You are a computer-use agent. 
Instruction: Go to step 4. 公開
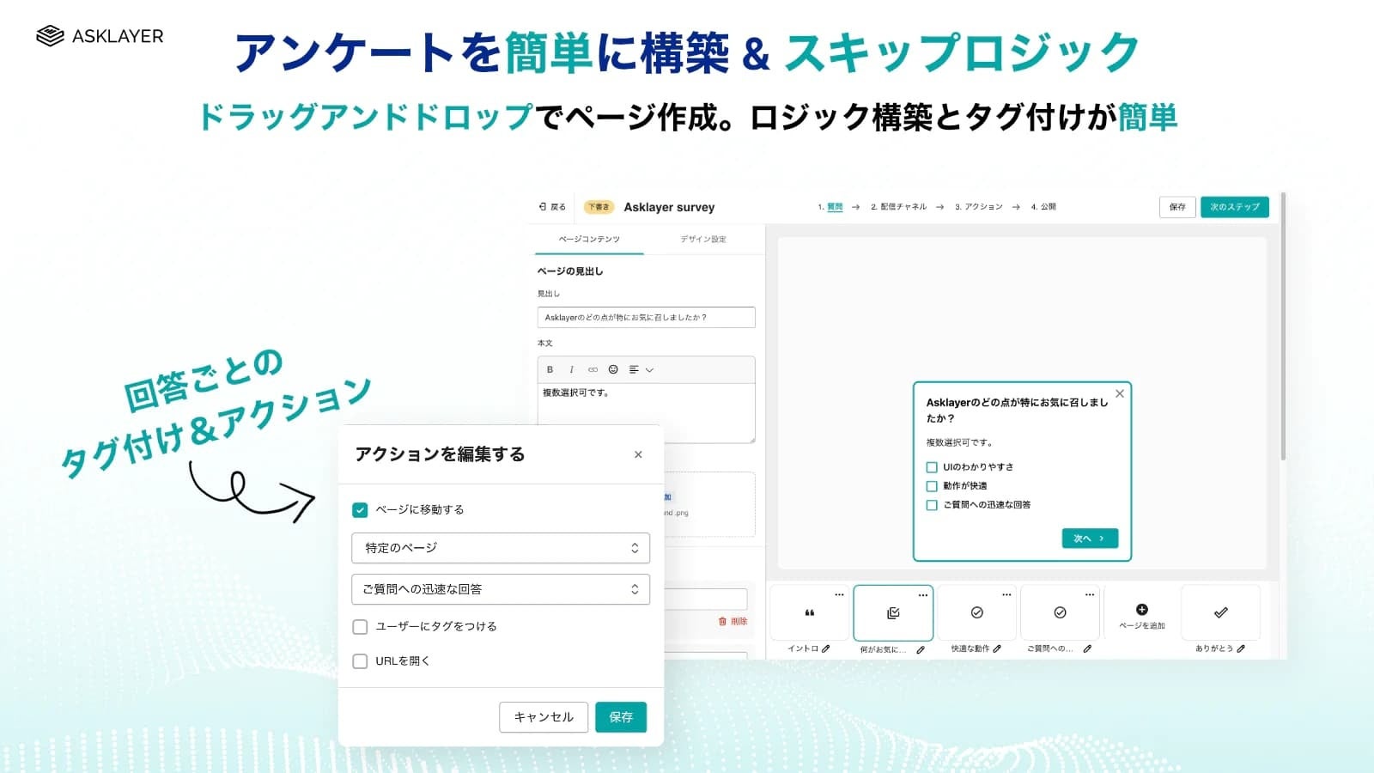pos(1043,207)
